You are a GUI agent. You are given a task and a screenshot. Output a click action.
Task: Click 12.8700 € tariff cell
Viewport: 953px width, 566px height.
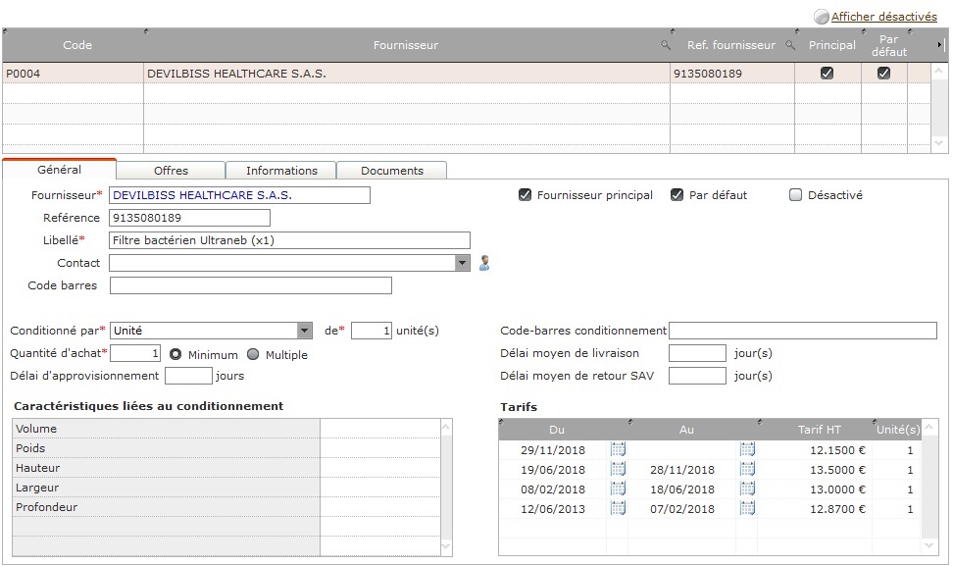[815, 509]
